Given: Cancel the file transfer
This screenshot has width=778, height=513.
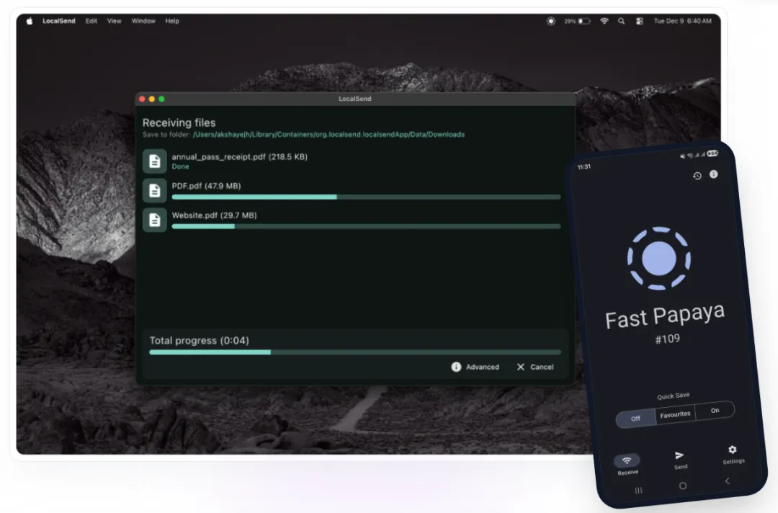Looking at the screenshot, I should click(x=535, y=367).
